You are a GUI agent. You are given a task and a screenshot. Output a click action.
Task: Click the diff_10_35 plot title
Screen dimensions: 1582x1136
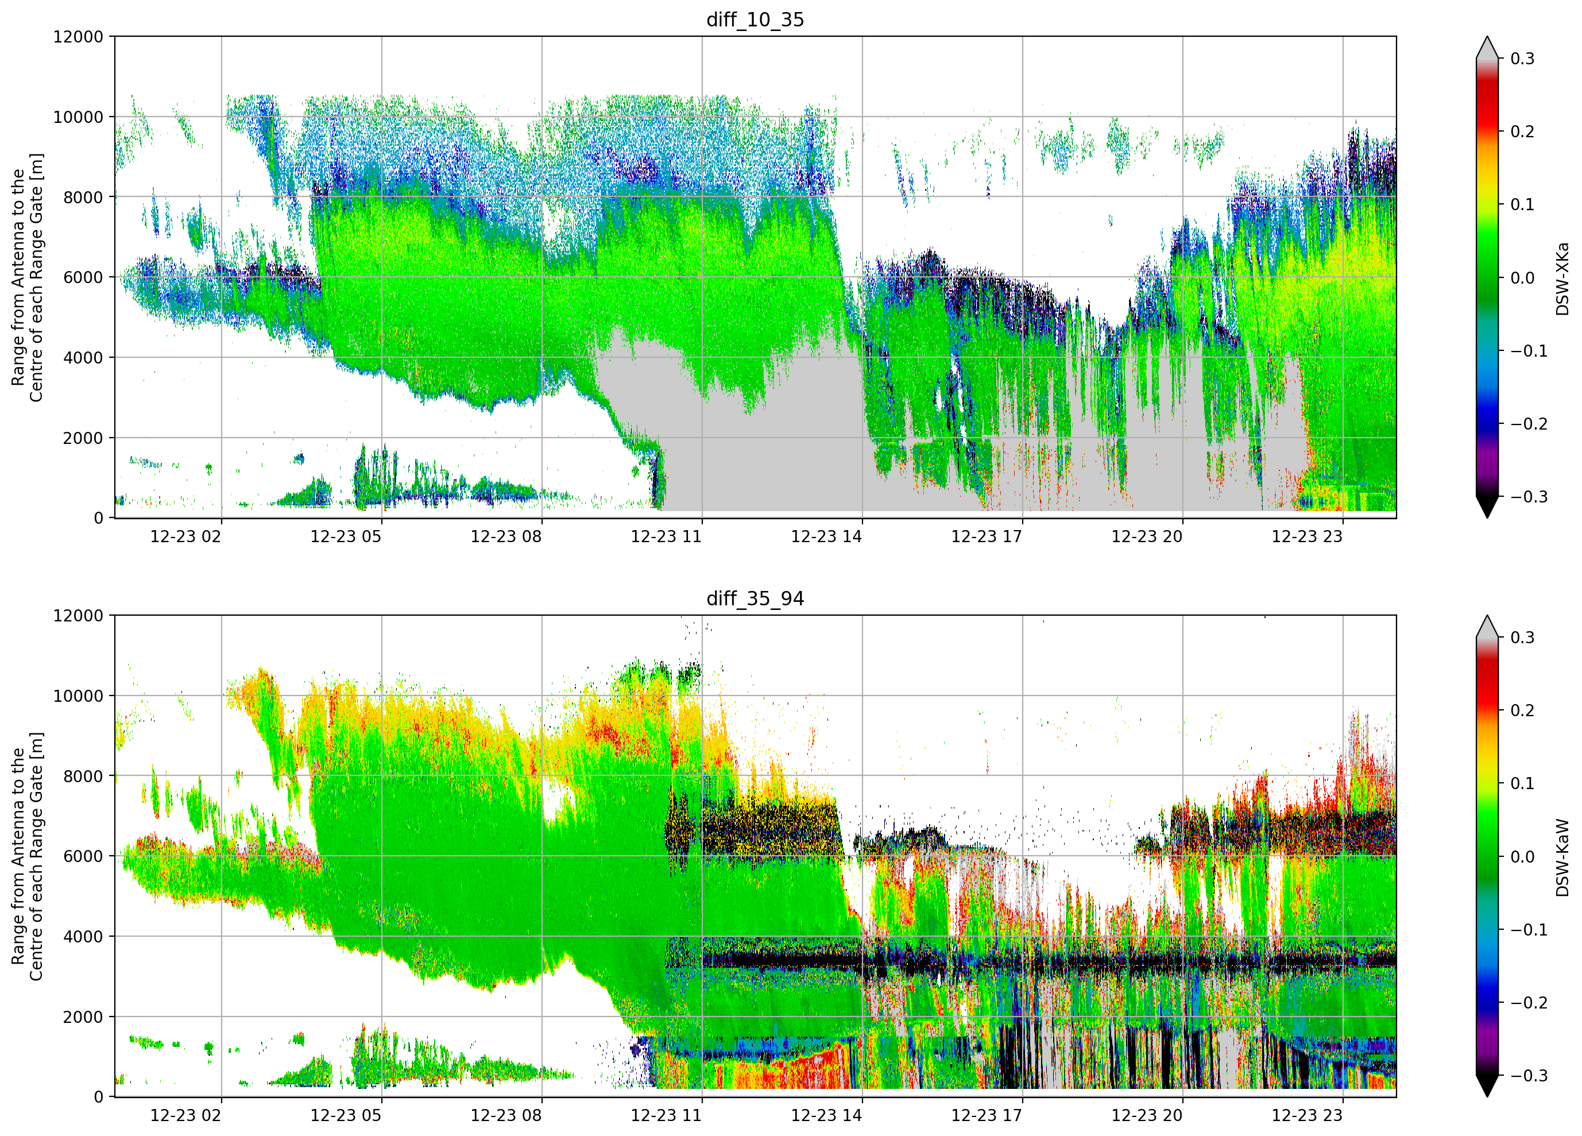pos(755,20)
